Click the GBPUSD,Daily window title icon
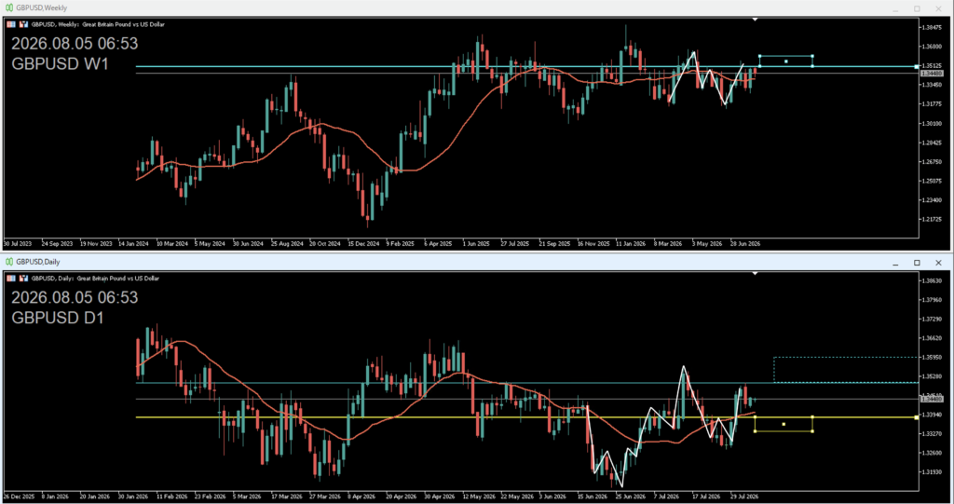The width and height of the screenshot is (954, 504). click(9, 262)
